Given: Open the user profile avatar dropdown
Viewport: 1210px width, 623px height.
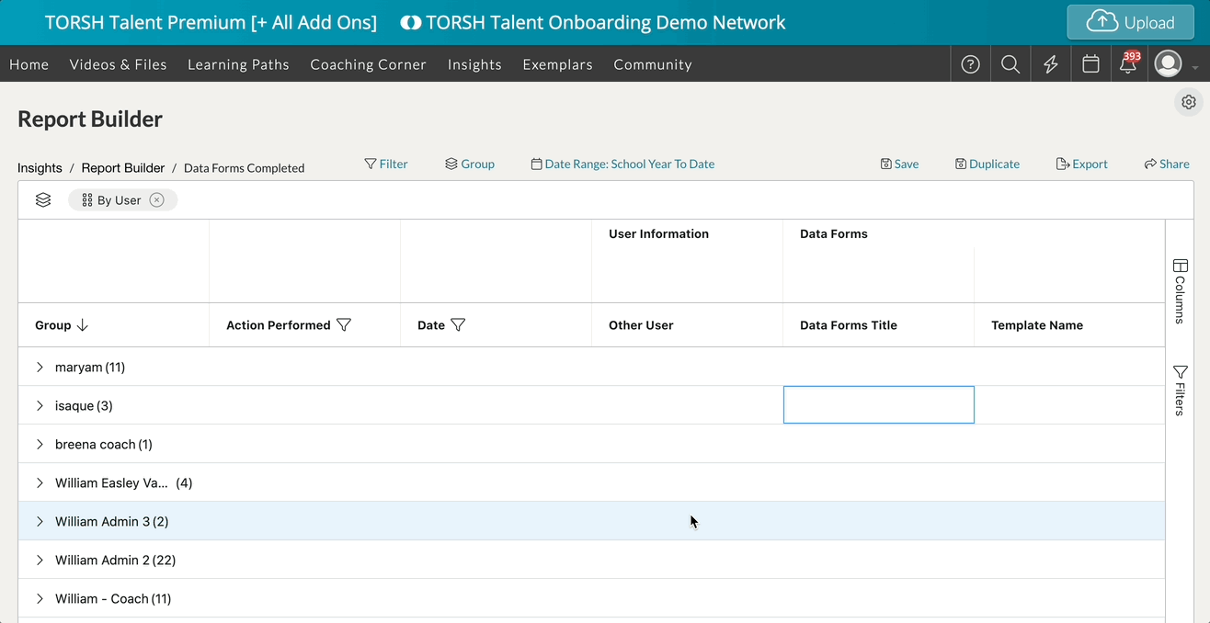Looking at the screenshot, I should click(1174, 64).
